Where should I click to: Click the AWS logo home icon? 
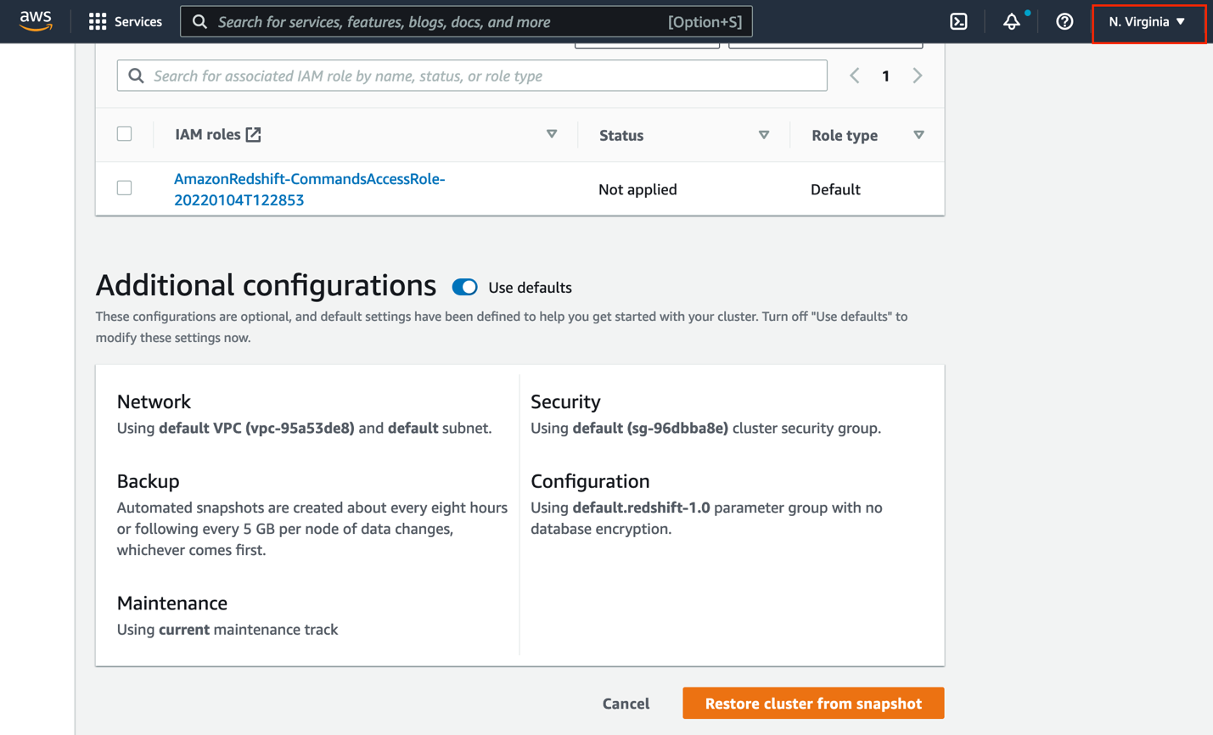point(36,21)
